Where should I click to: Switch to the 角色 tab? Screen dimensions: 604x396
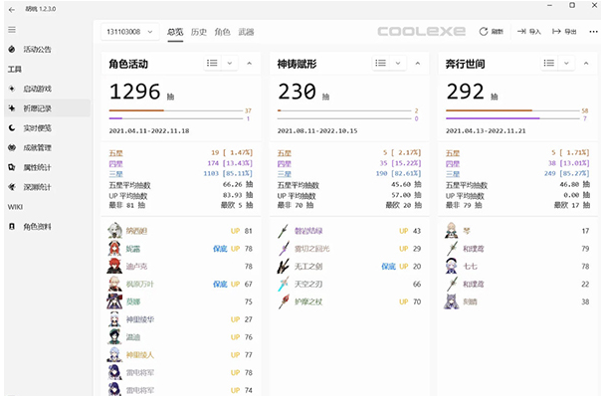[x=222, y=32]
